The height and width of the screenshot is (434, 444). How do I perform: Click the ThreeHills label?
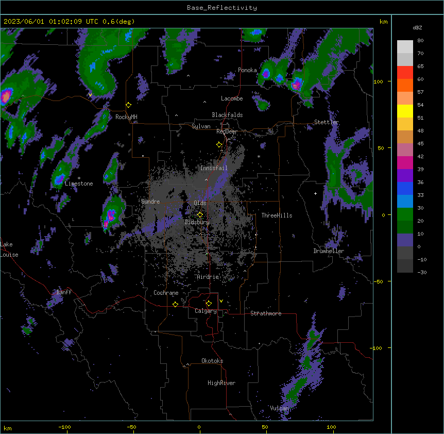pyautogui.click(x=277, y=215)
